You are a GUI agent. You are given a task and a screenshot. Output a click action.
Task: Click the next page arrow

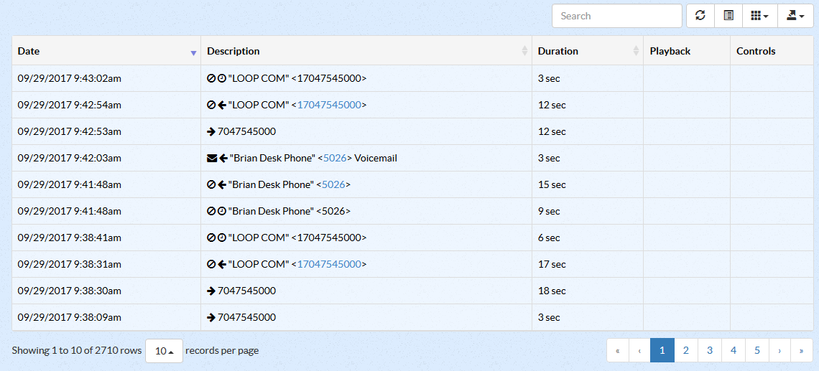pyautogui.click(x=779, y=350)
